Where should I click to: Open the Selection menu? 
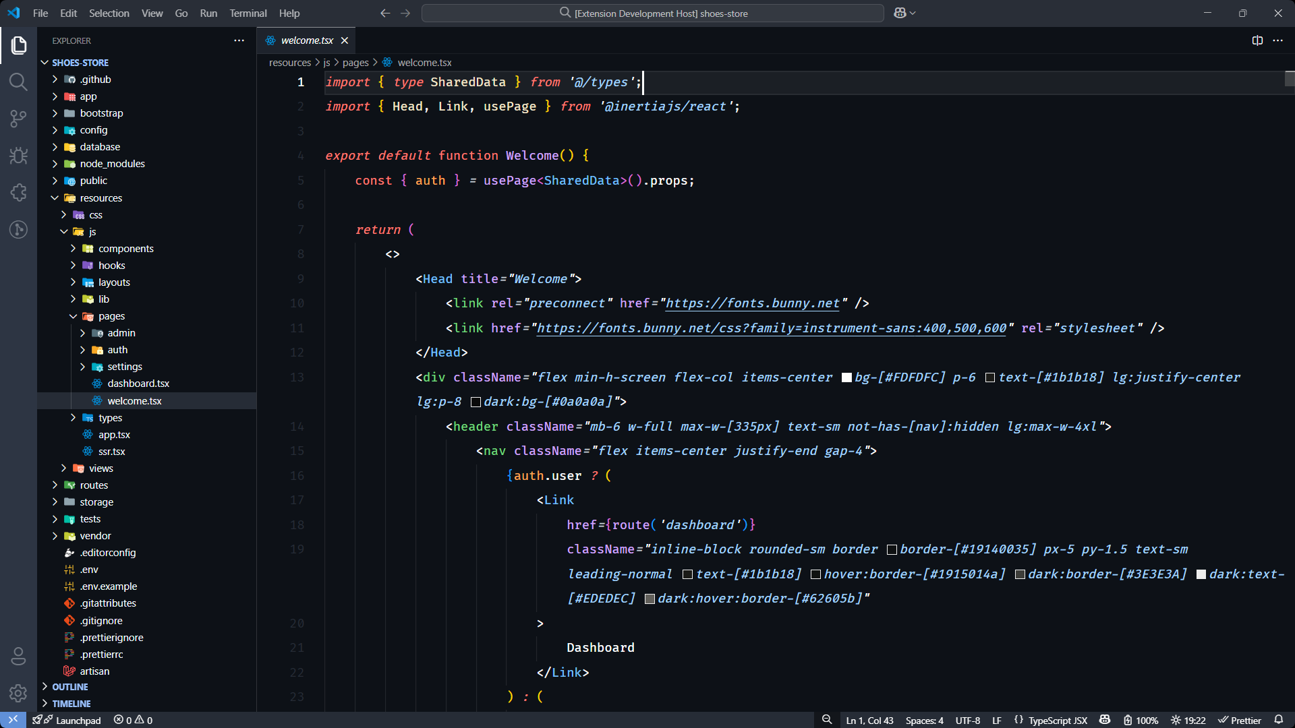109,13
